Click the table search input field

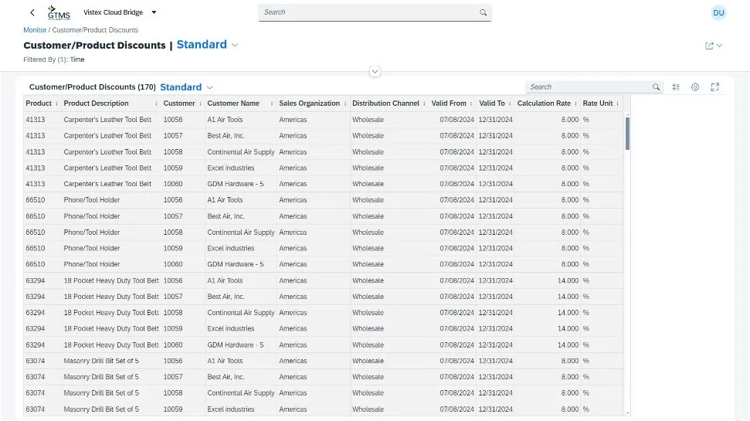[587, 87]
